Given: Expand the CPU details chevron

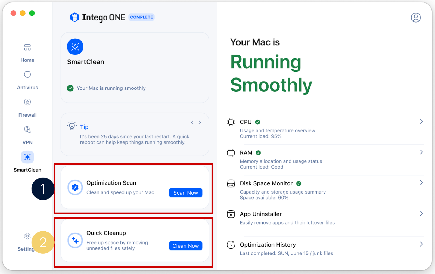Looking at the screenshot, I should click(421, 122).
